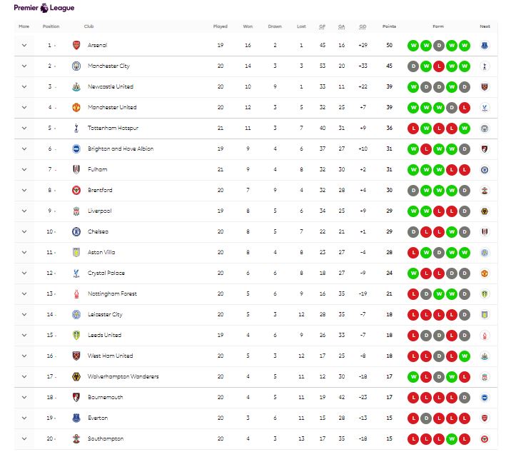Click the Chelsea club crest
The image size is (506, 467).
[x=76, y=231]
